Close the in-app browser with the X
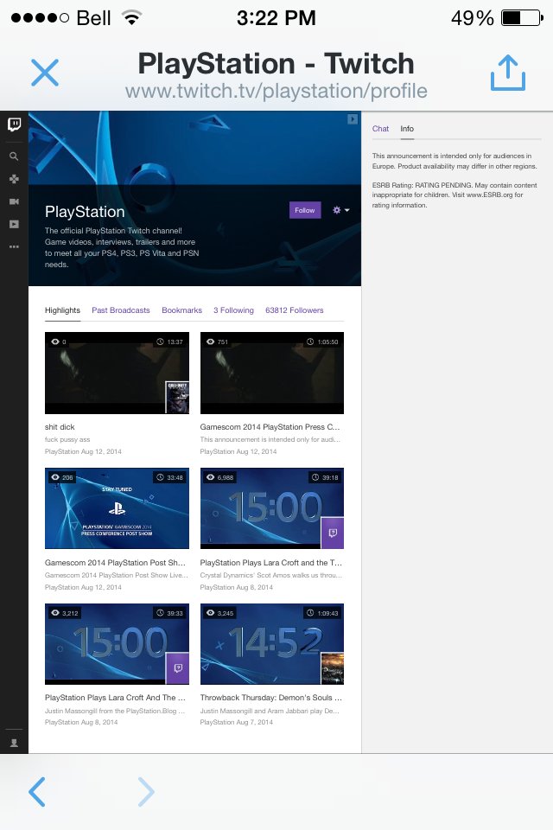553x830 pixels. tap(45, 73)
